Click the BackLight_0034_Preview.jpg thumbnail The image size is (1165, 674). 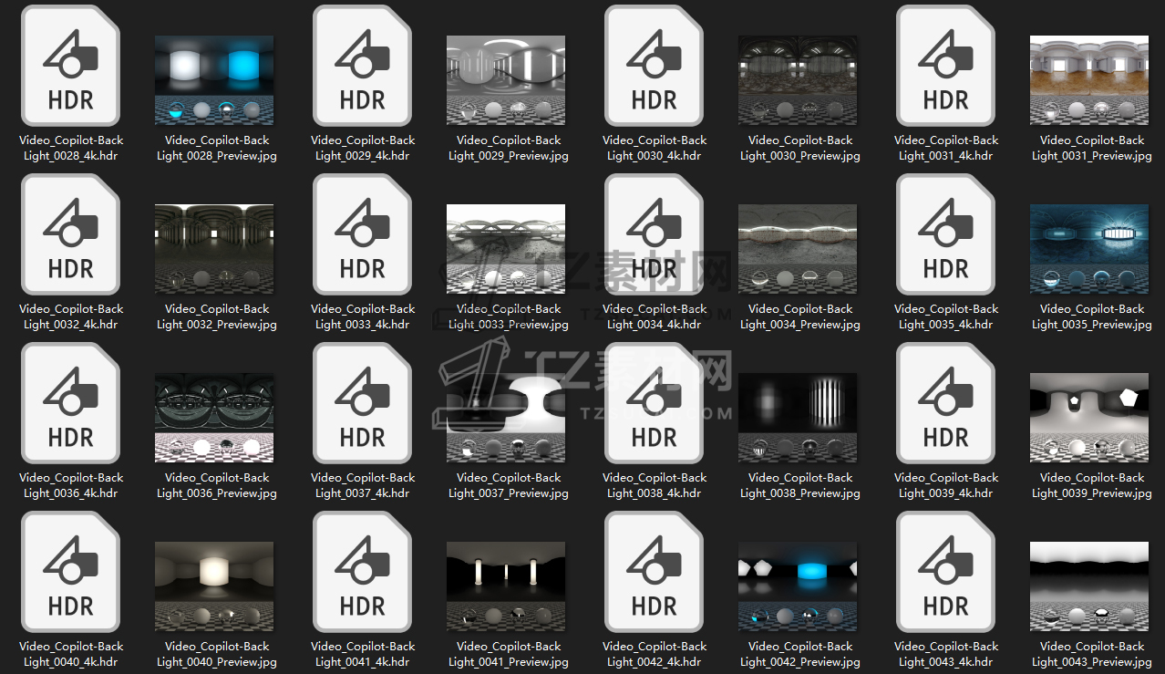coord(798,249)
